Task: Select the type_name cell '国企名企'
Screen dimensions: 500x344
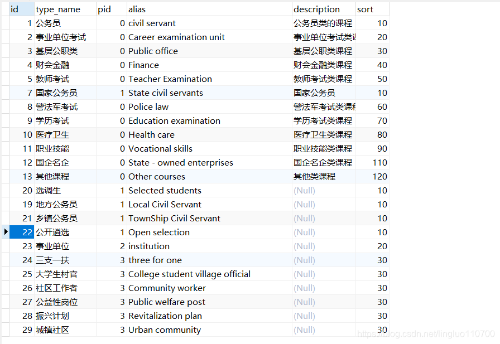Action: point(65,162)
